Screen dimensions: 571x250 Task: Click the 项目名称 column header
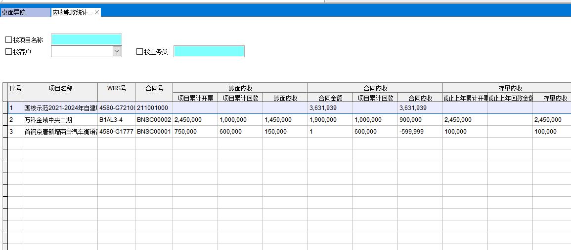point(60,88)
